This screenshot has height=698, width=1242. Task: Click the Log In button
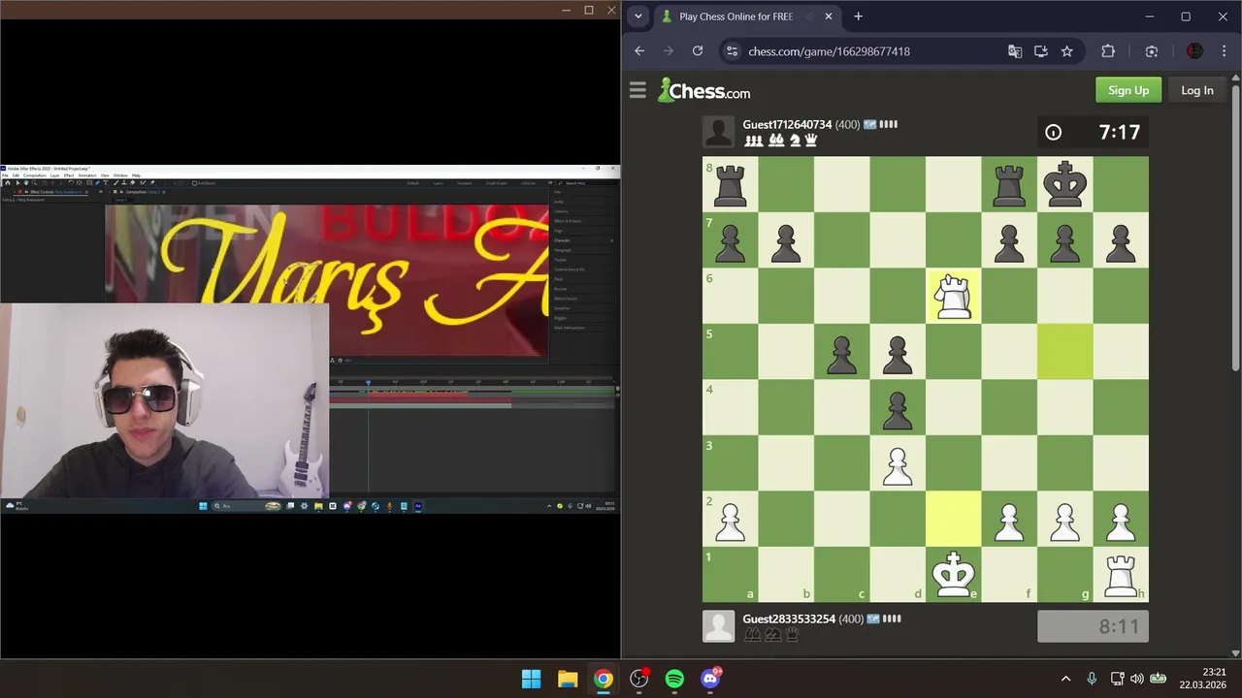(x=1196, y=90)
